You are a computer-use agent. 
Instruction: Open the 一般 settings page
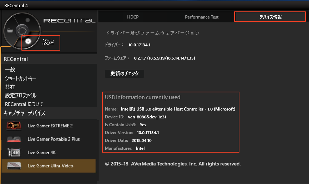point(10,69)
